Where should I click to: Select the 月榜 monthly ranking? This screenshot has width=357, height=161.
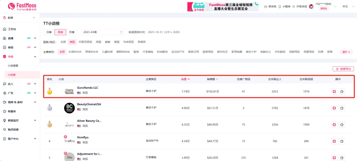72,32
